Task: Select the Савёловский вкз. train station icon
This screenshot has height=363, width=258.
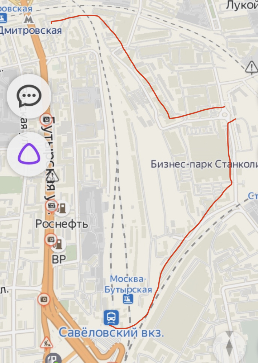Action: pyautogui.click(x=111, y=318)
